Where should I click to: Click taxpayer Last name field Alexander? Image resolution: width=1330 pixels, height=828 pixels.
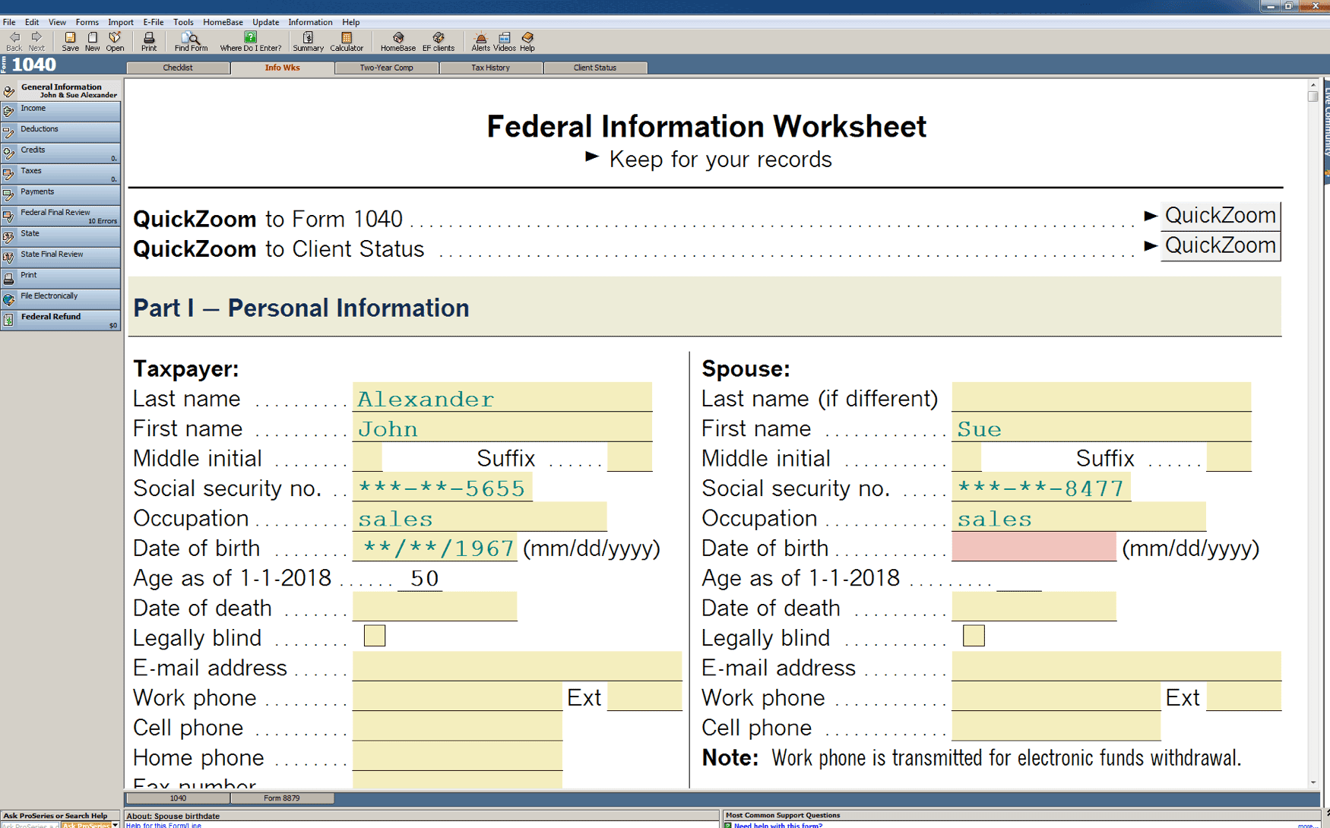click(x=502, y=397)
